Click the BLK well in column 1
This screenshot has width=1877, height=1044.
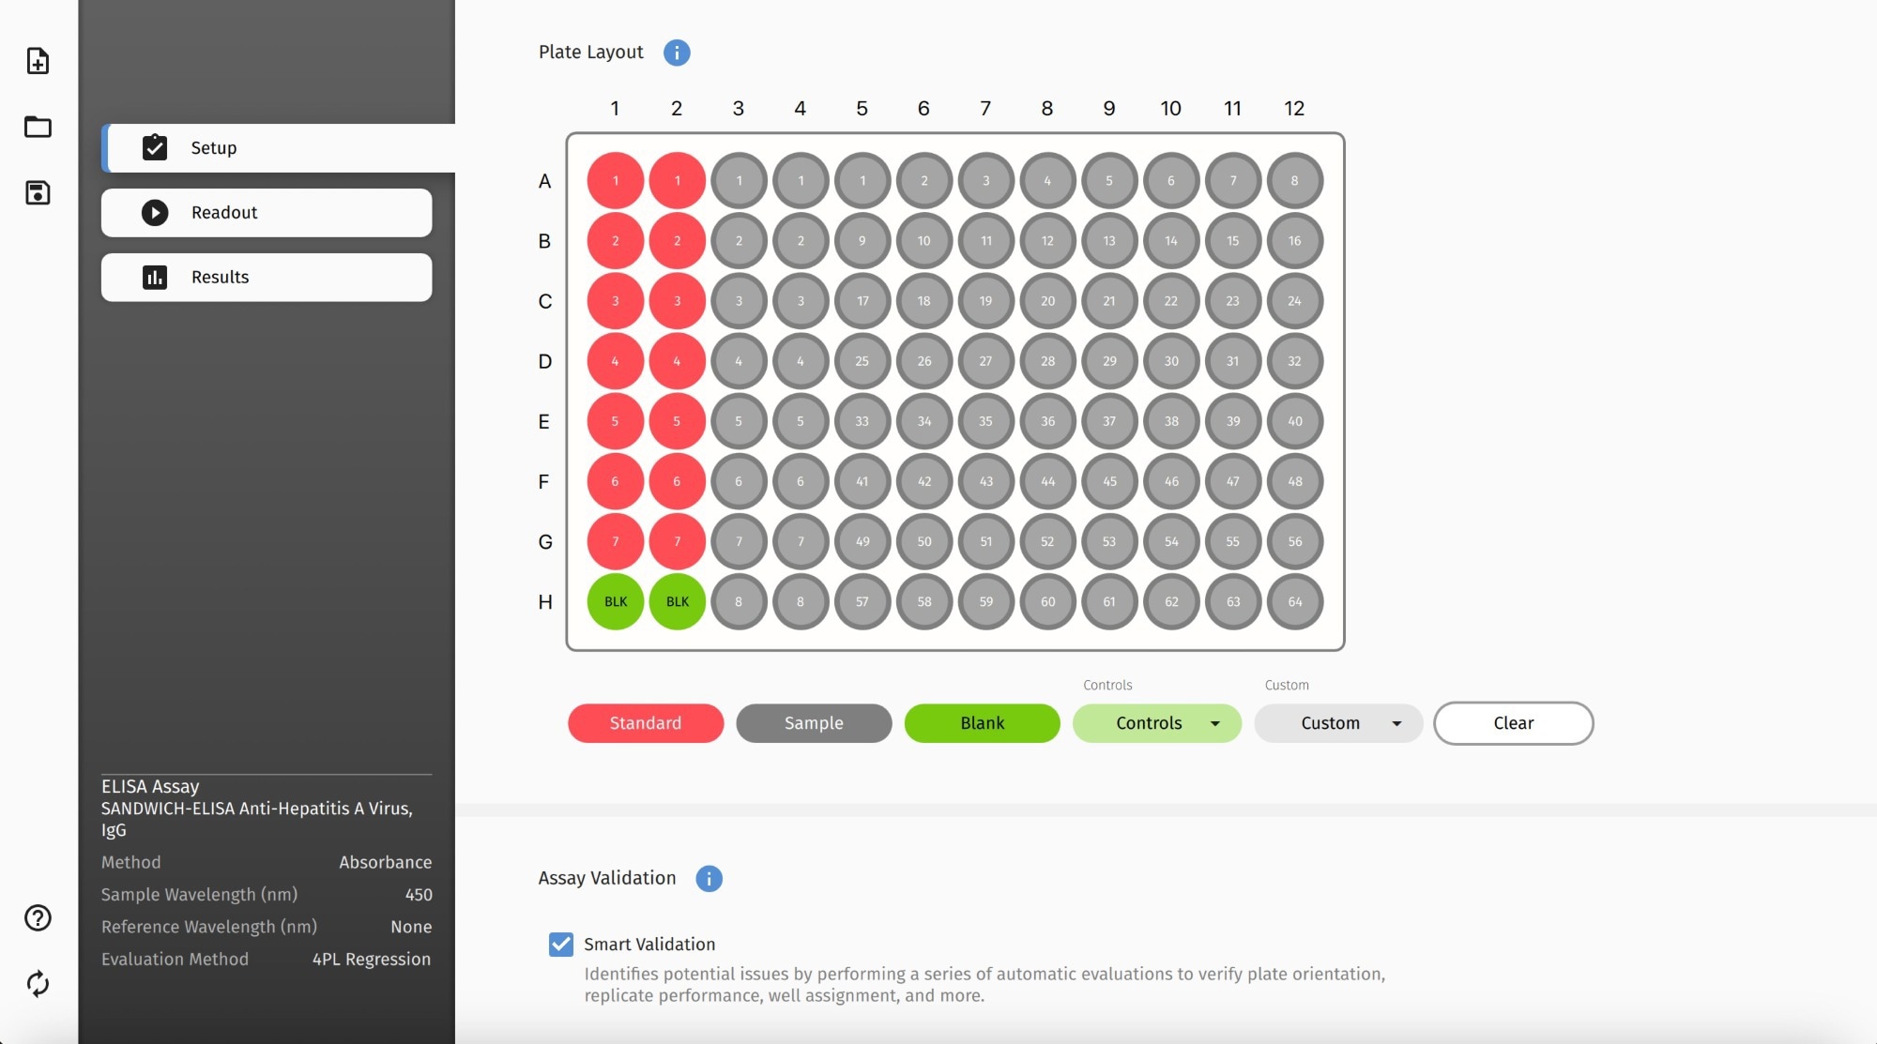point(616,601)
